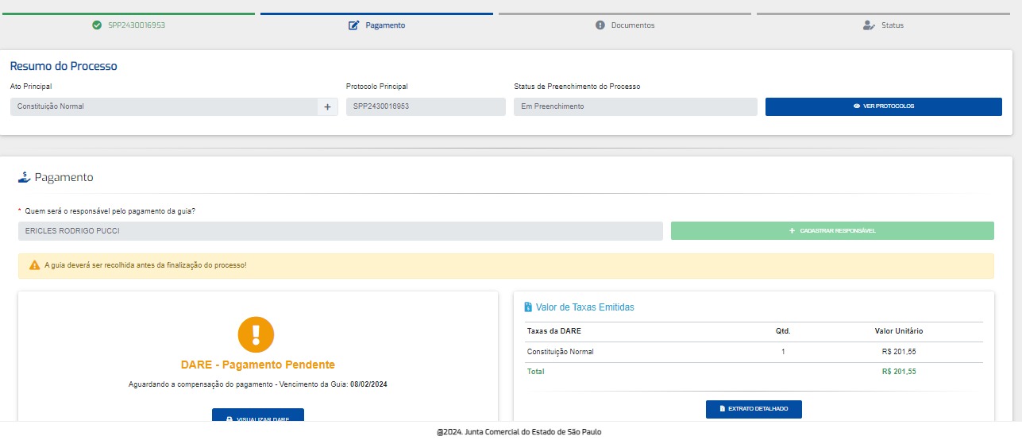Click the Constituição Normal Ato Principal field
Viewport: 1022px width, 440px height.
click(164, 106)
